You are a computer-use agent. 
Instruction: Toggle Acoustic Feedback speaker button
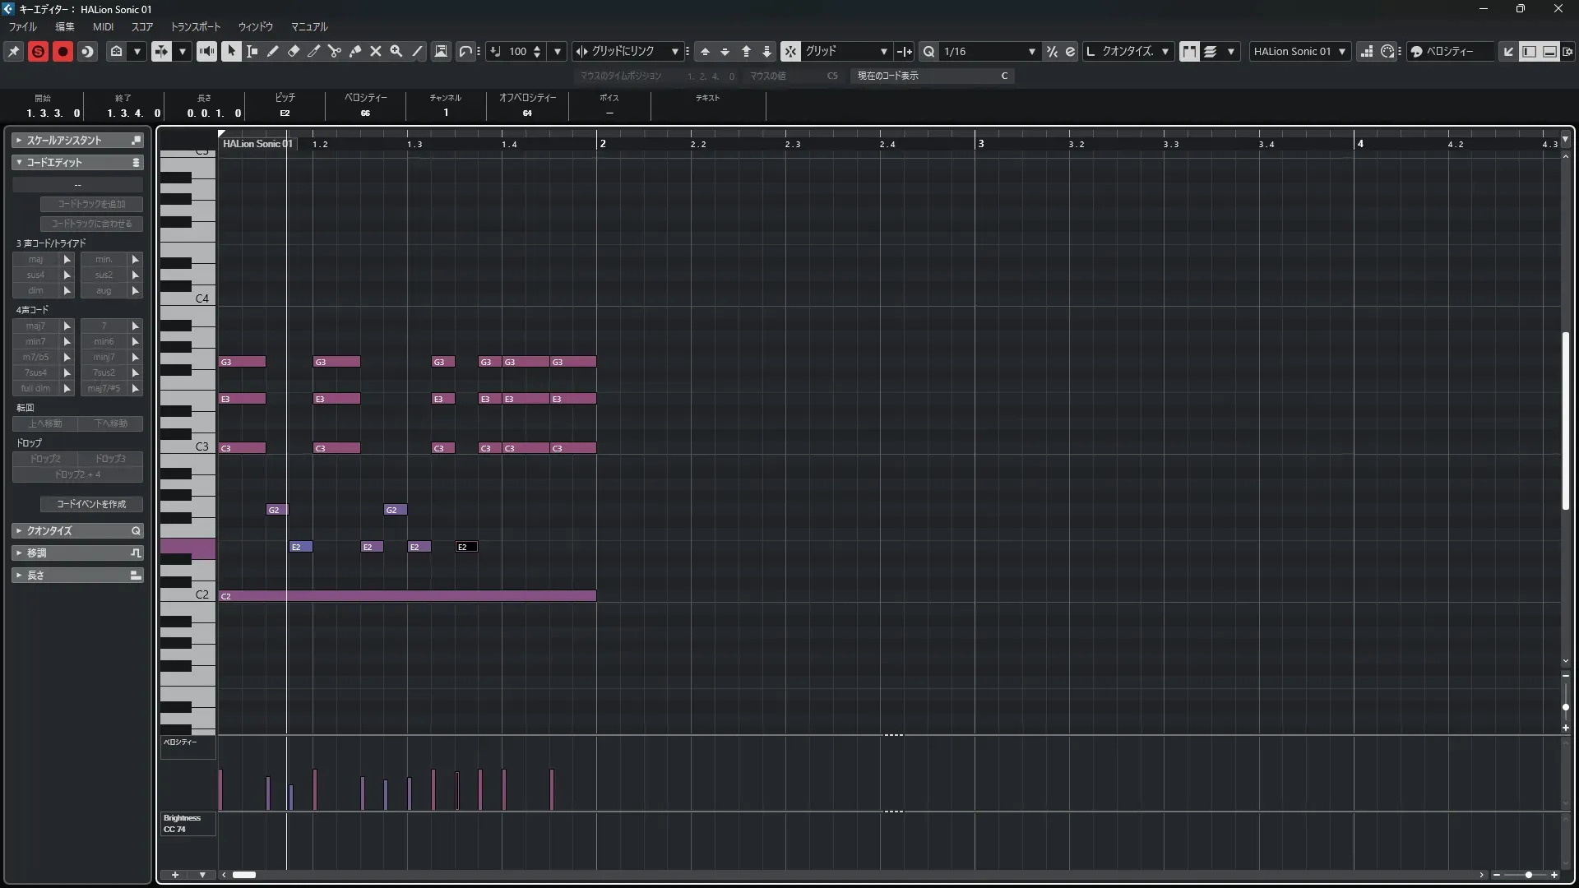click(x=206, y=51)
